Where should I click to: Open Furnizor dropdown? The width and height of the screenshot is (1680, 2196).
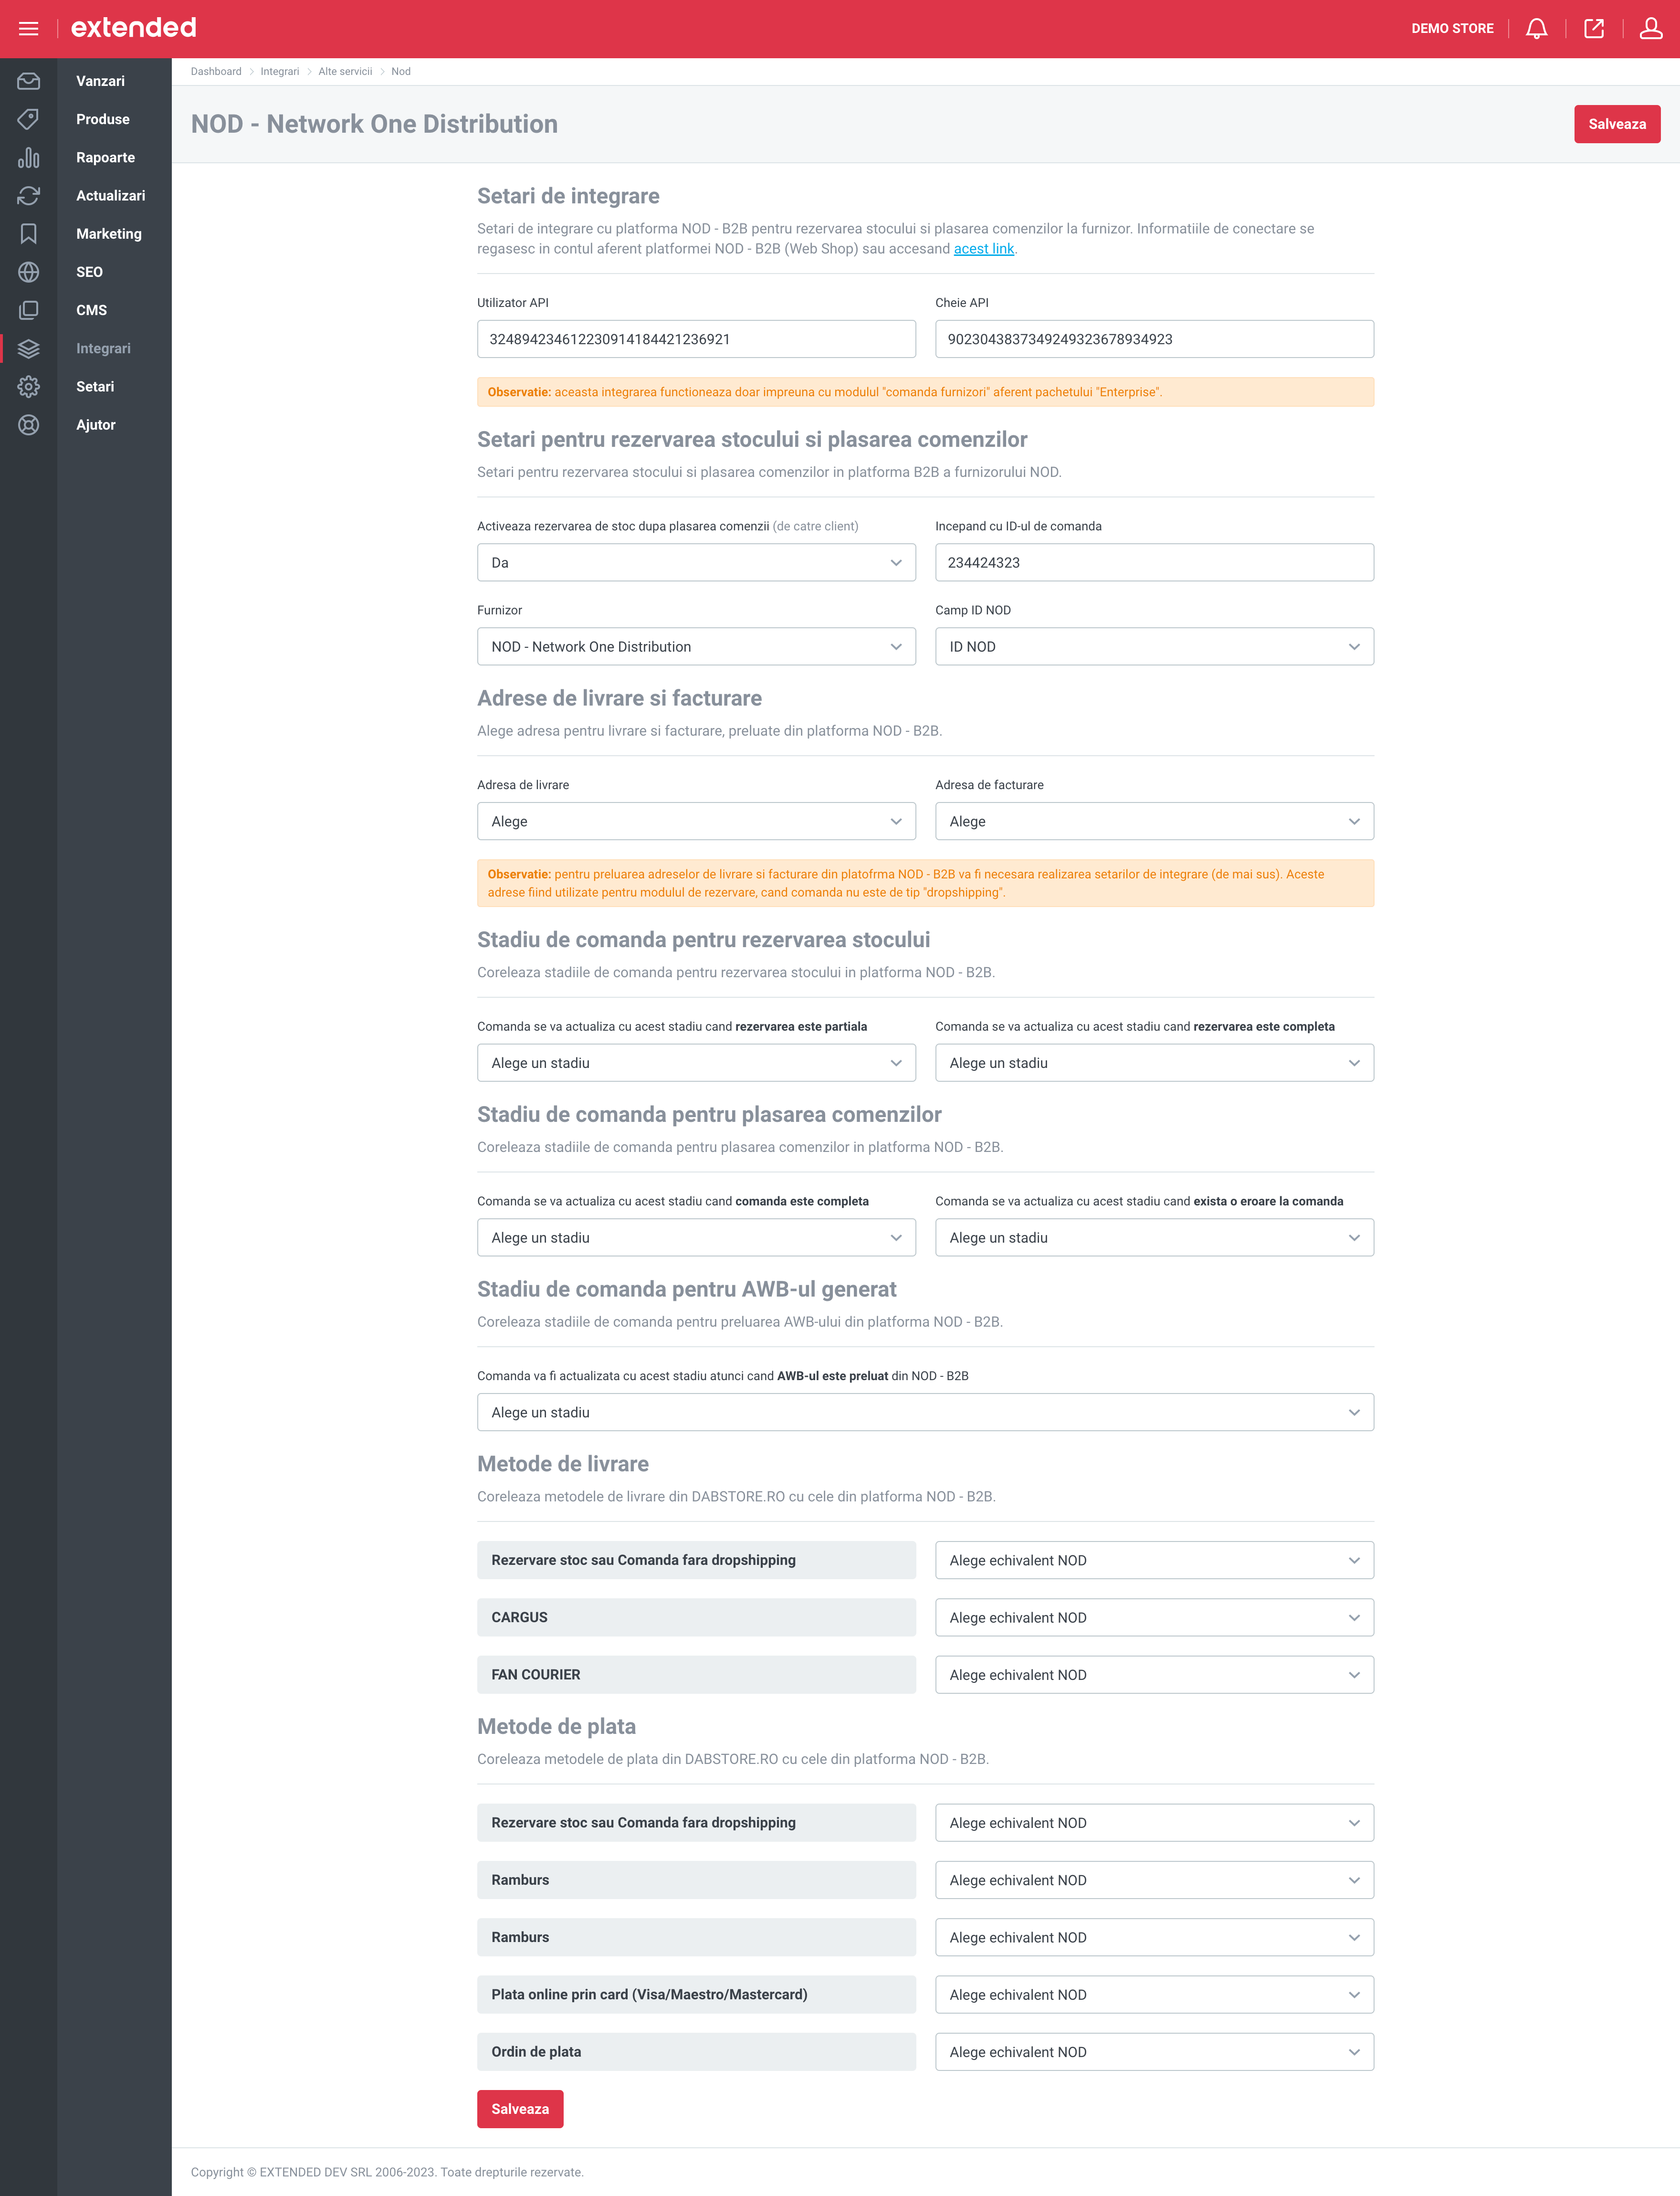[x=696, y=647]
